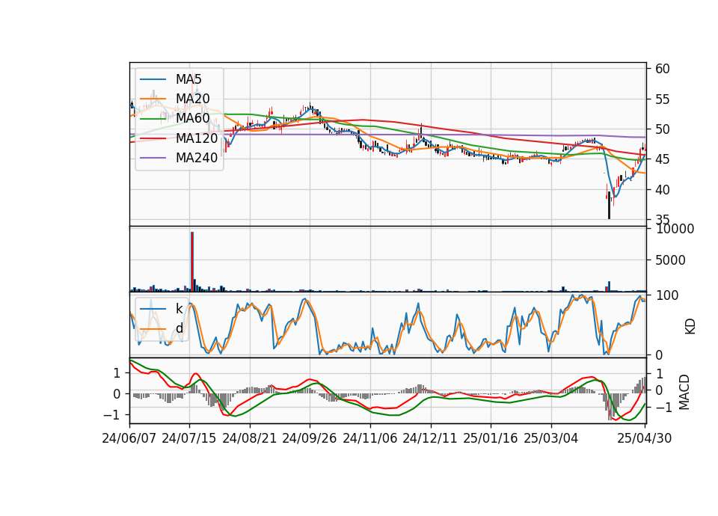Click the MA5 legend label
This screenshot has height=516, width=718.
click(x=188, y=79)
